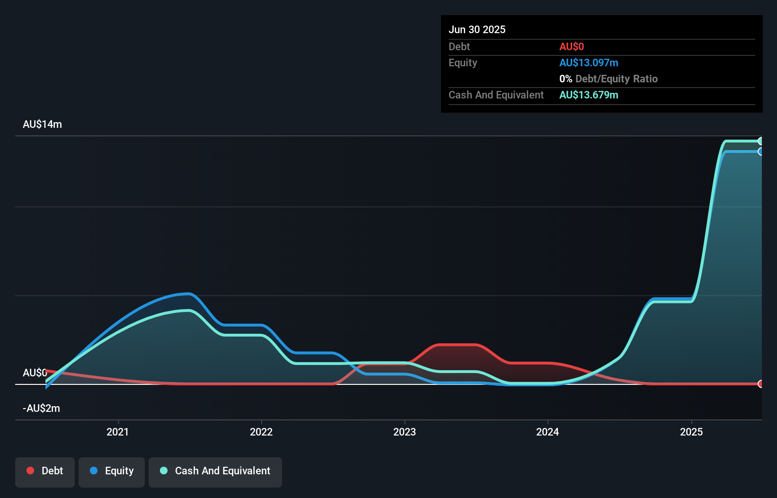Click the blue Equity legend dot

click(94, 471)
